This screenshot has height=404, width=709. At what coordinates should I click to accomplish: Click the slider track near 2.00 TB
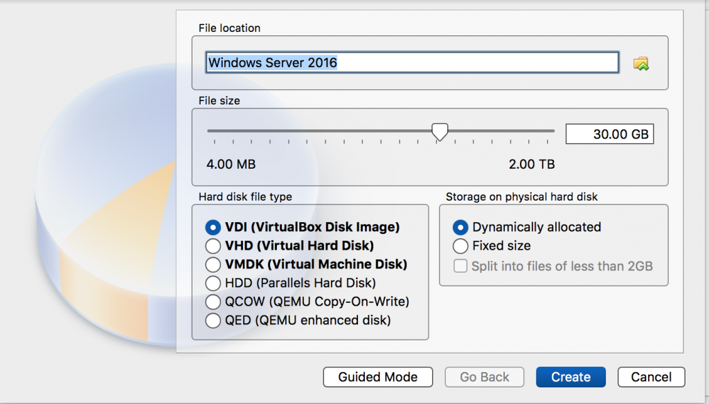pos(540,131)
